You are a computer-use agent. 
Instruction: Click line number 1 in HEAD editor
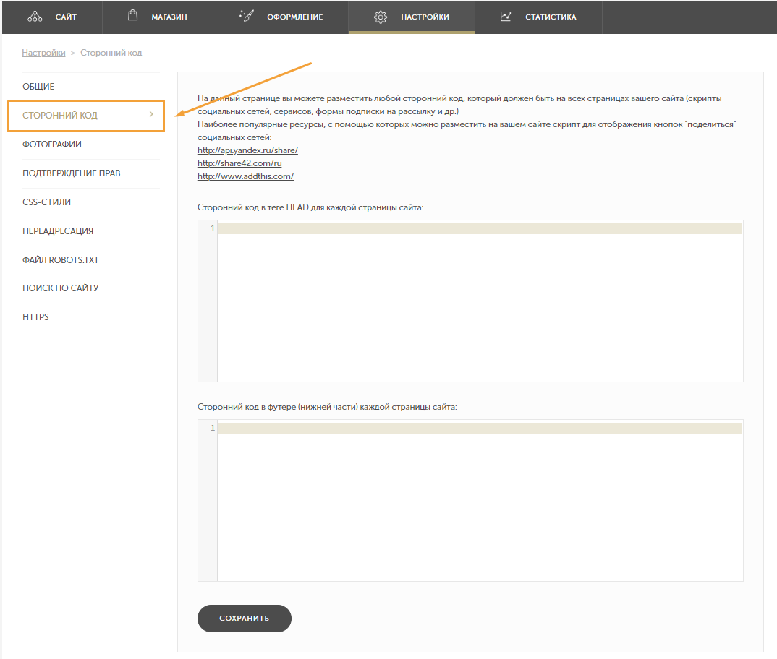[212, 229]
